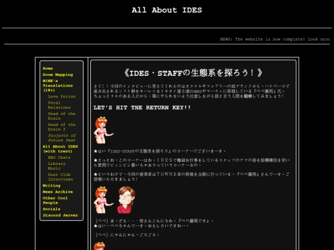Open the BBS Chats page
Screen dimensions: 334x250
(59, 157)
